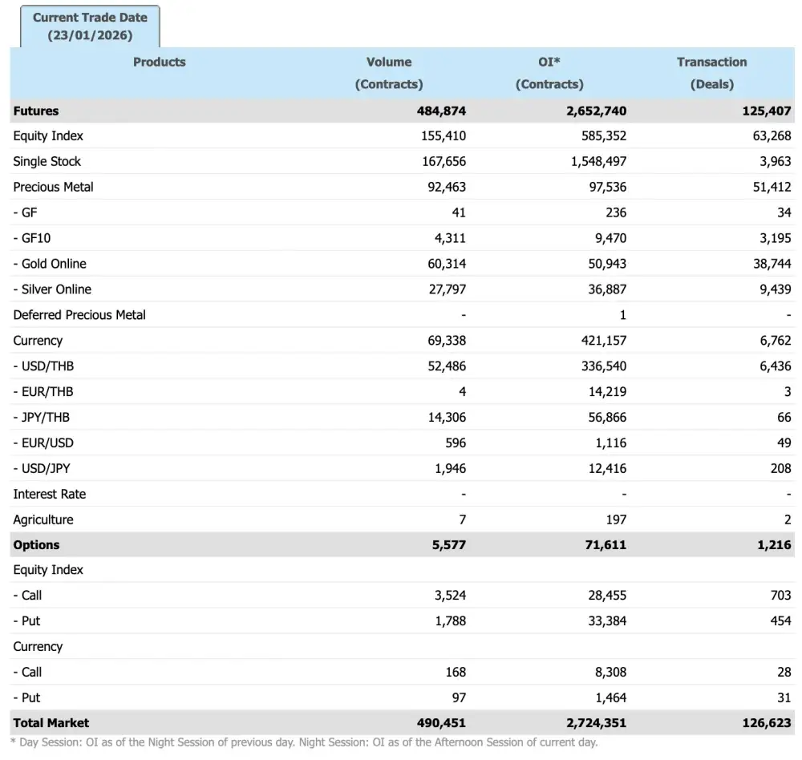Click the Products column header
This screenshot has height=760, width=802.
[159, 62]
